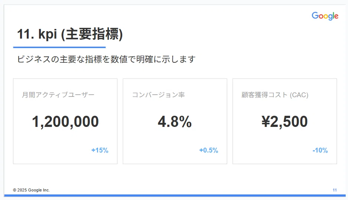348x200 pixels.
Task: Select the ¥2,500 value
Action: pos(284,122)
